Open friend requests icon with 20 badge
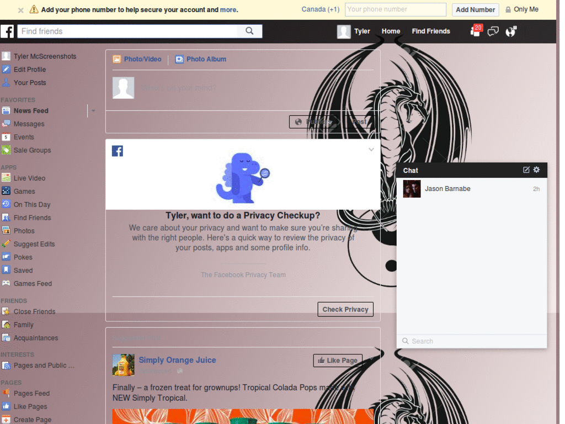The image size is (565, 424). click(476, 31)
